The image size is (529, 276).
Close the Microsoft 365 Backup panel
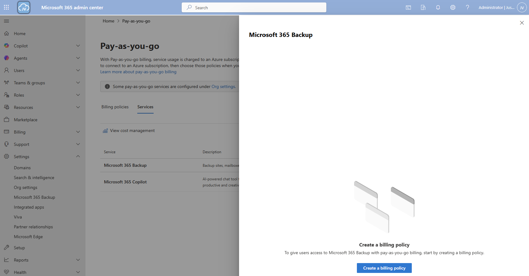click(x=522, y=23)
